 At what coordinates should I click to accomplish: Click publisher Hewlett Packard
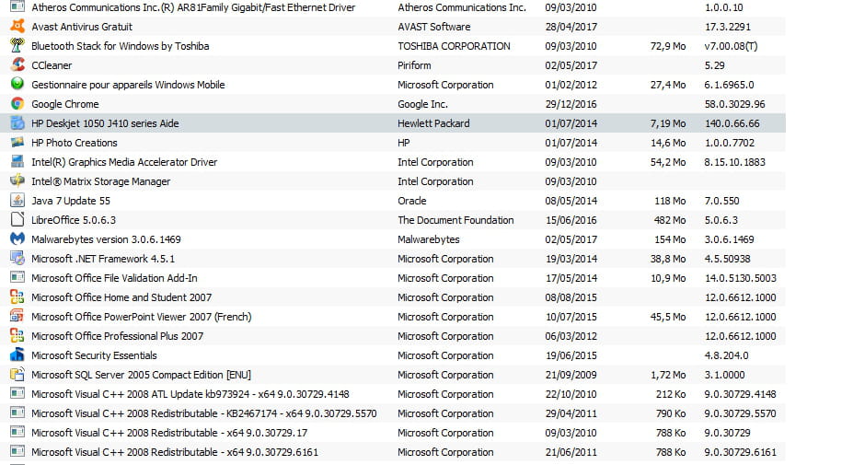(x=433, y=123)
